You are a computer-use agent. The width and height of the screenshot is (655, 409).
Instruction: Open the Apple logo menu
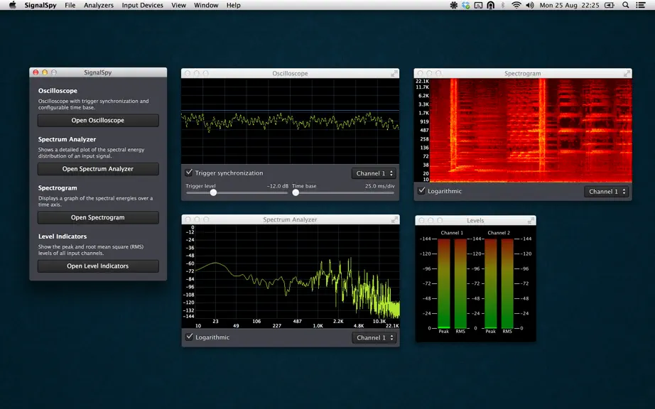13,5
